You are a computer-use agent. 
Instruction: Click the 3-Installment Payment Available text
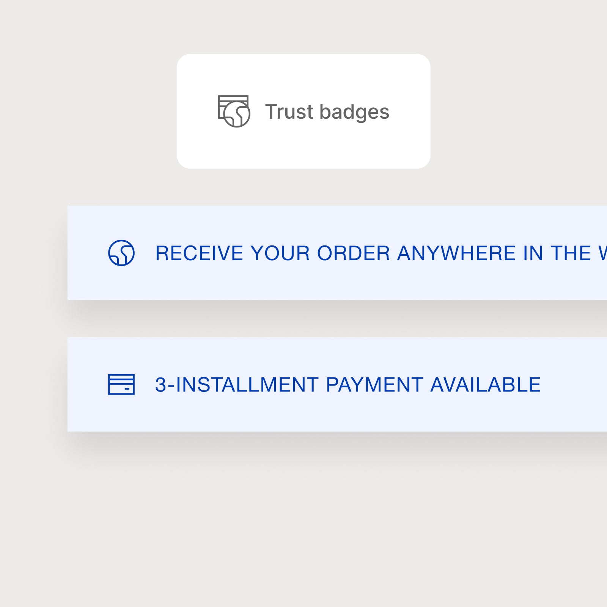tap(348, 385)
